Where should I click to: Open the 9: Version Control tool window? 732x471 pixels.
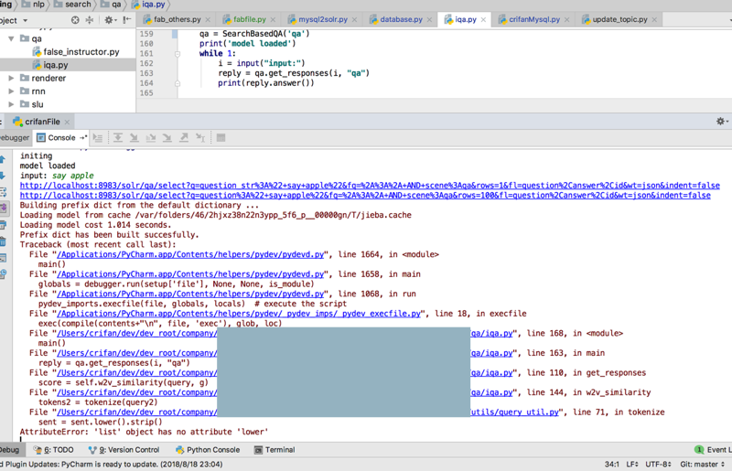point(124,450)
